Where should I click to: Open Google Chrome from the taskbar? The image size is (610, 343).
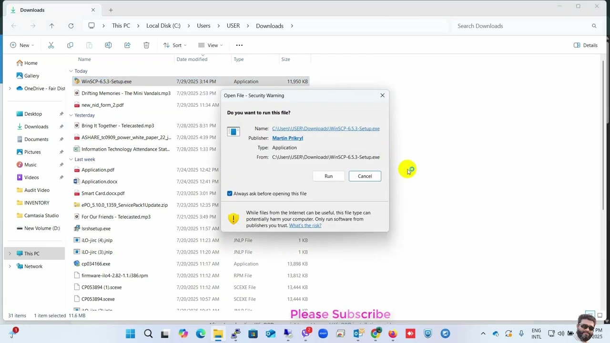click(x=376, y=333)
